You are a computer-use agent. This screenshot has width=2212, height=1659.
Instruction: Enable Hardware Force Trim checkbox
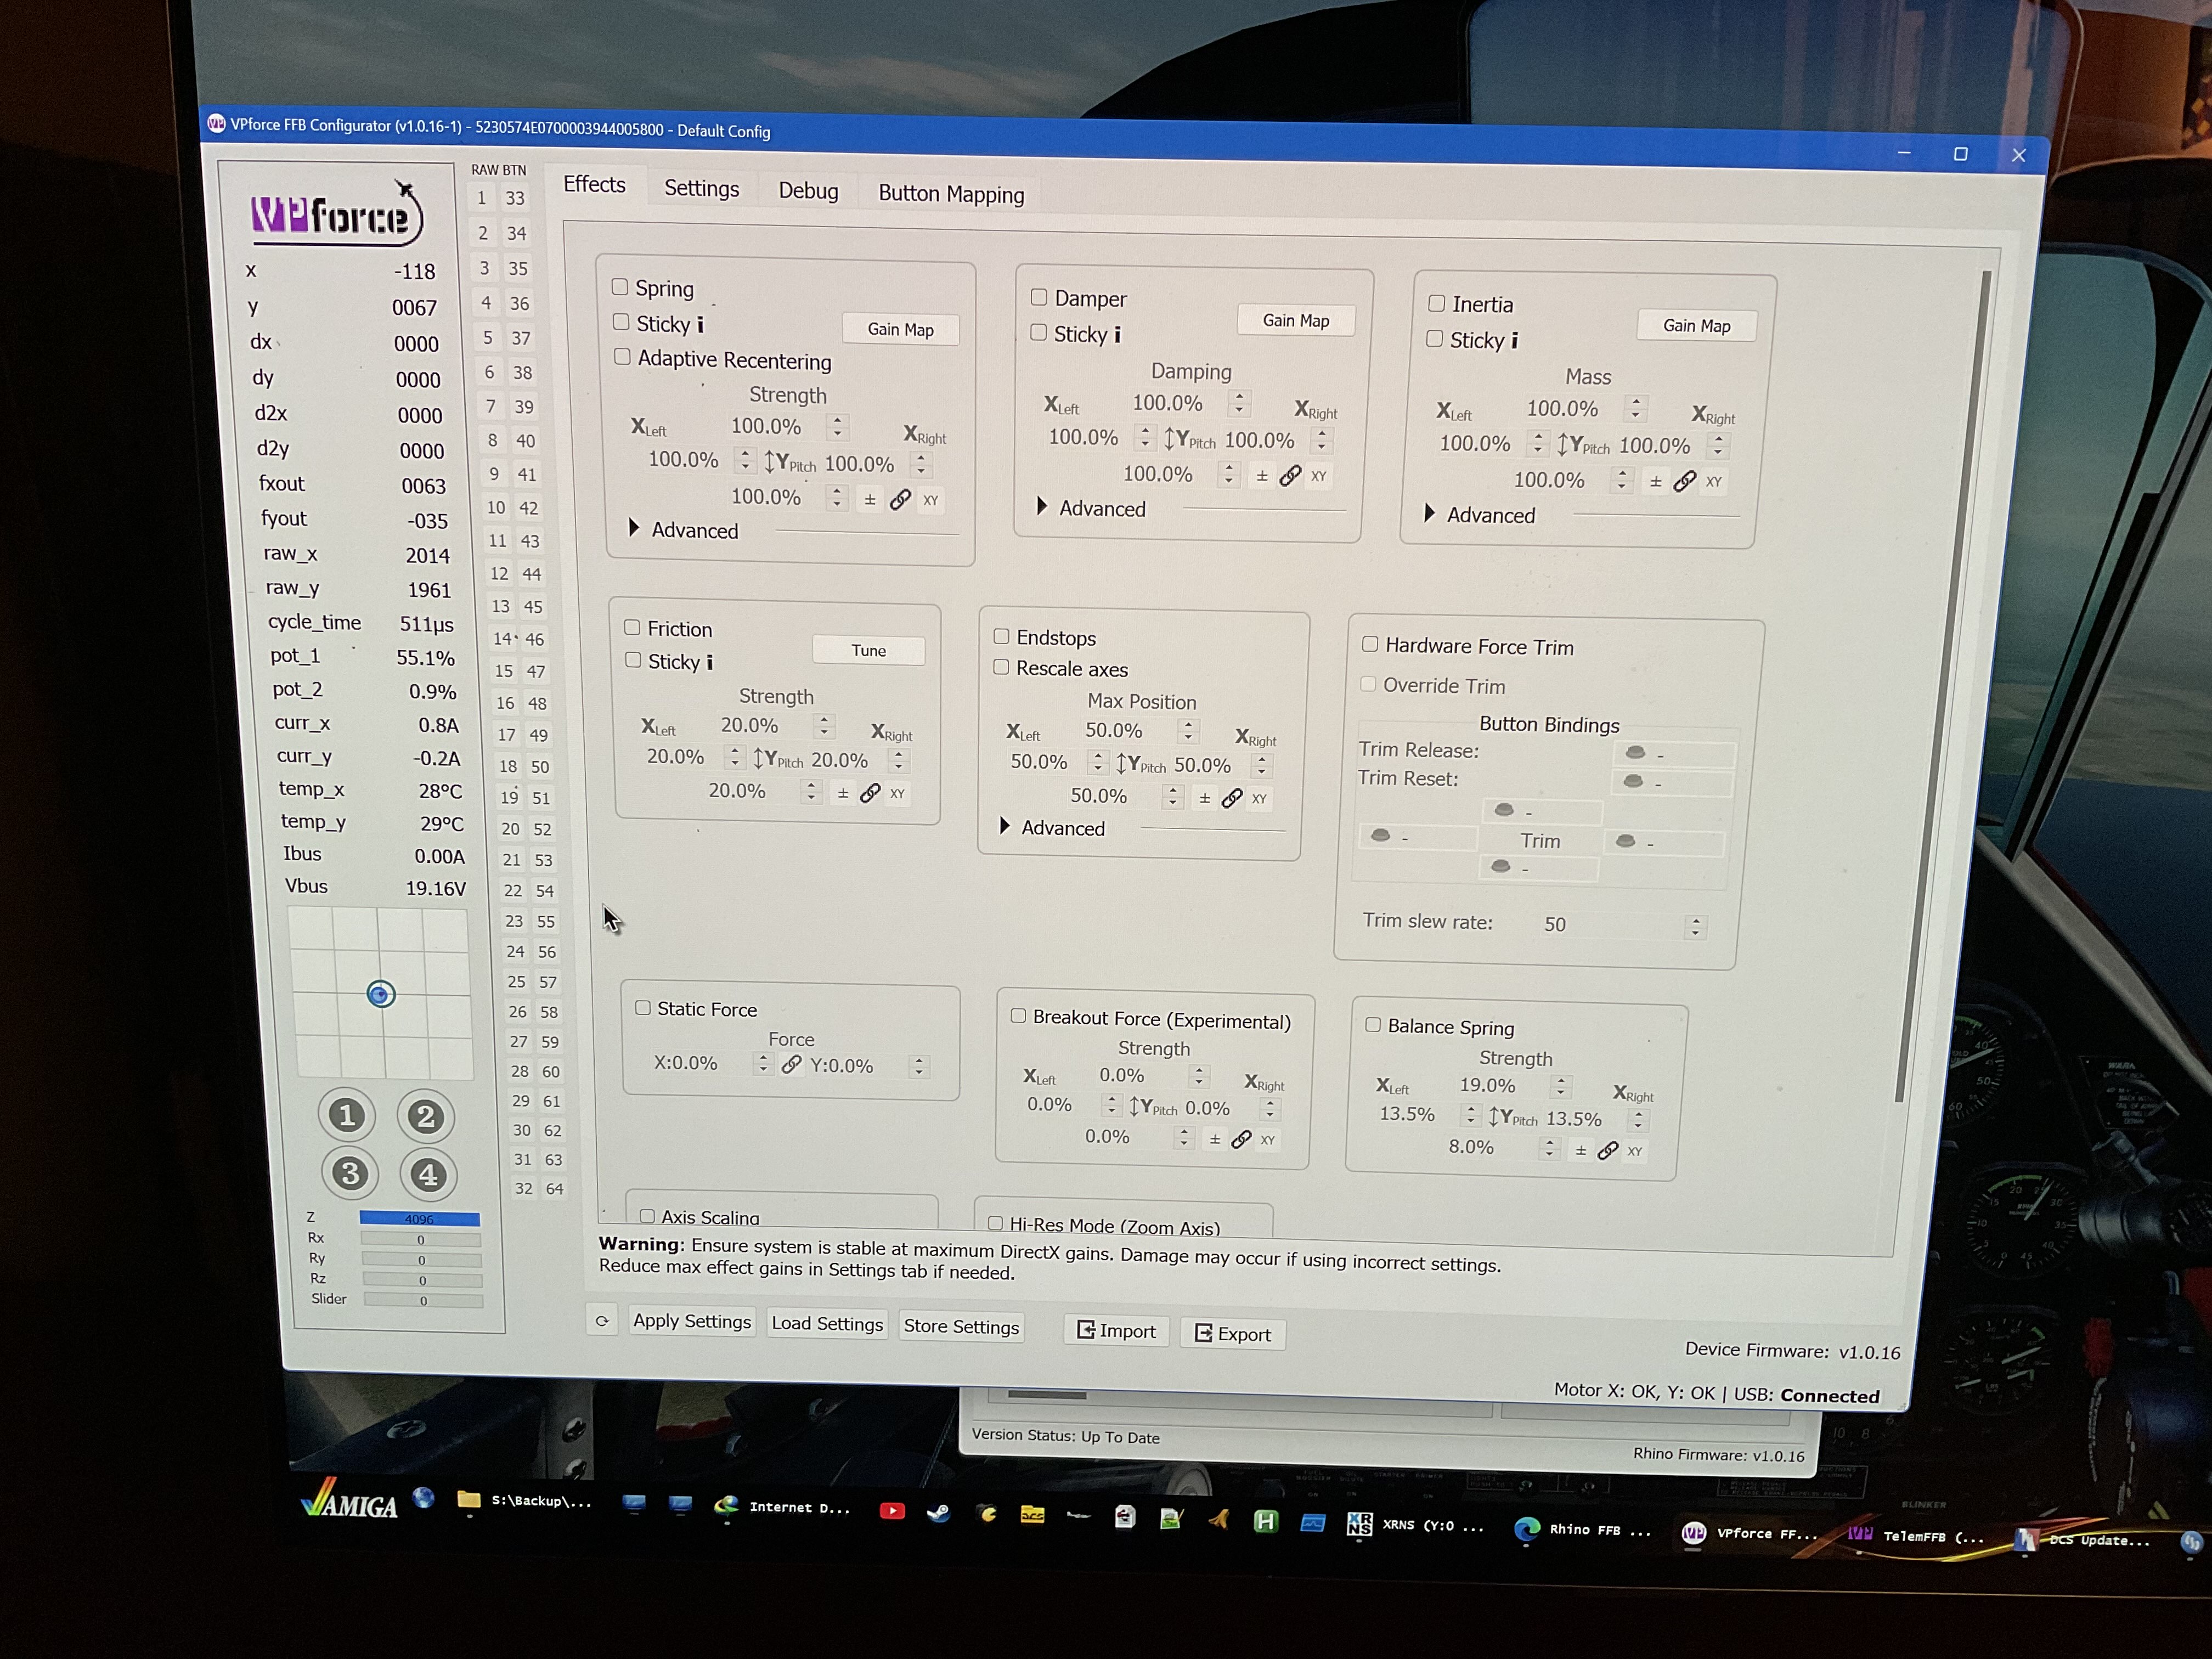click(1370, 644)
